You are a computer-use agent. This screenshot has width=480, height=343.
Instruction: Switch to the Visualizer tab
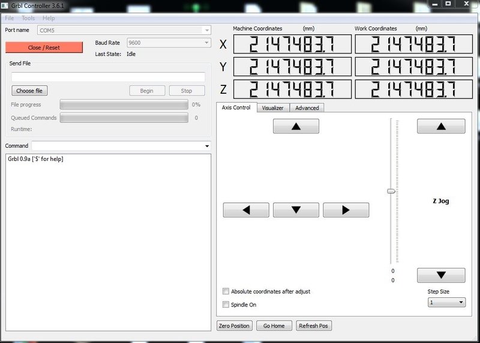[273, 108]
